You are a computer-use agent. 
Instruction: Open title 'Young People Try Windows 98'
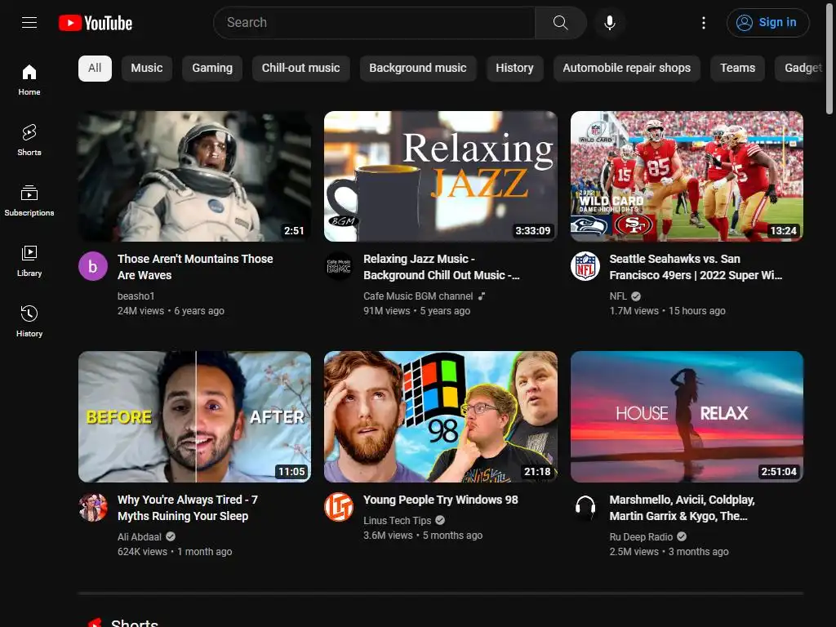[440, 500]
